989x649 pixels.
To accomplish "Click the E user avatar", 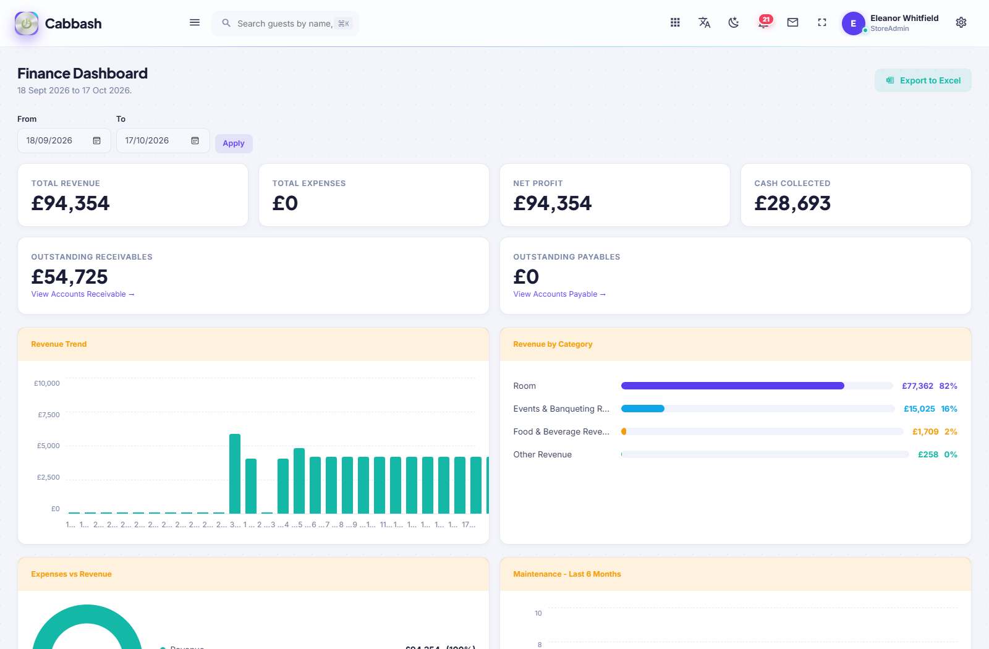I will pos(854,23).
